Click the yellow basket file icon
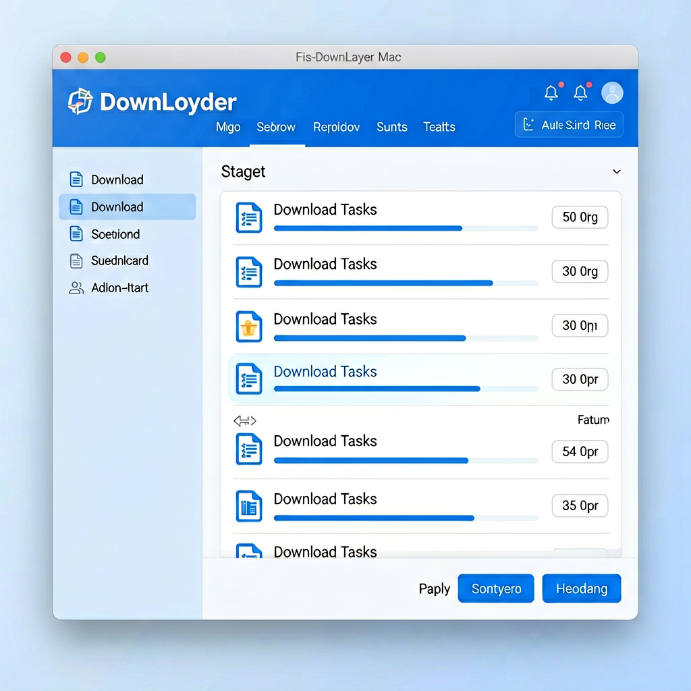Viewport: 691px width, 691px height. [248, 327]
